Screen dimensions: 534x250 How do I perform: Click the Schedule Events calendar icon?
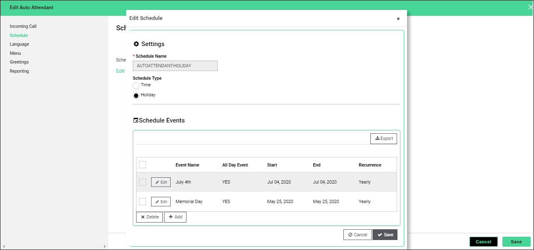pyautogui.click(x=136, y=120)
